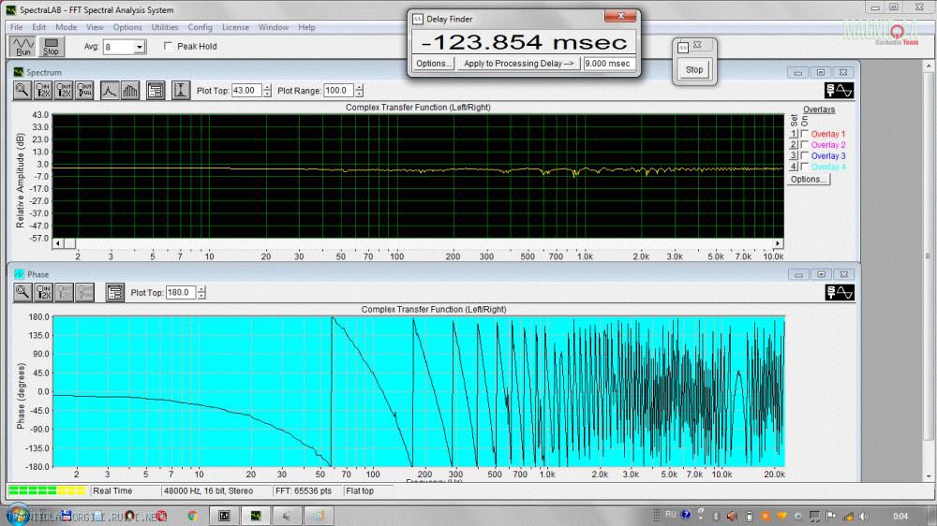This screenshot has height=526, width=937.
Task: Open the Options menu
Action: 127,27
